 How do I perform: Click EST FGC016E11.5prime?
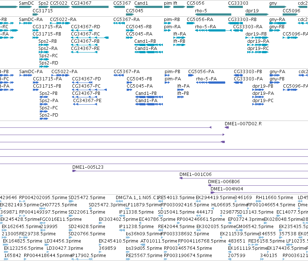pos(61,219)
